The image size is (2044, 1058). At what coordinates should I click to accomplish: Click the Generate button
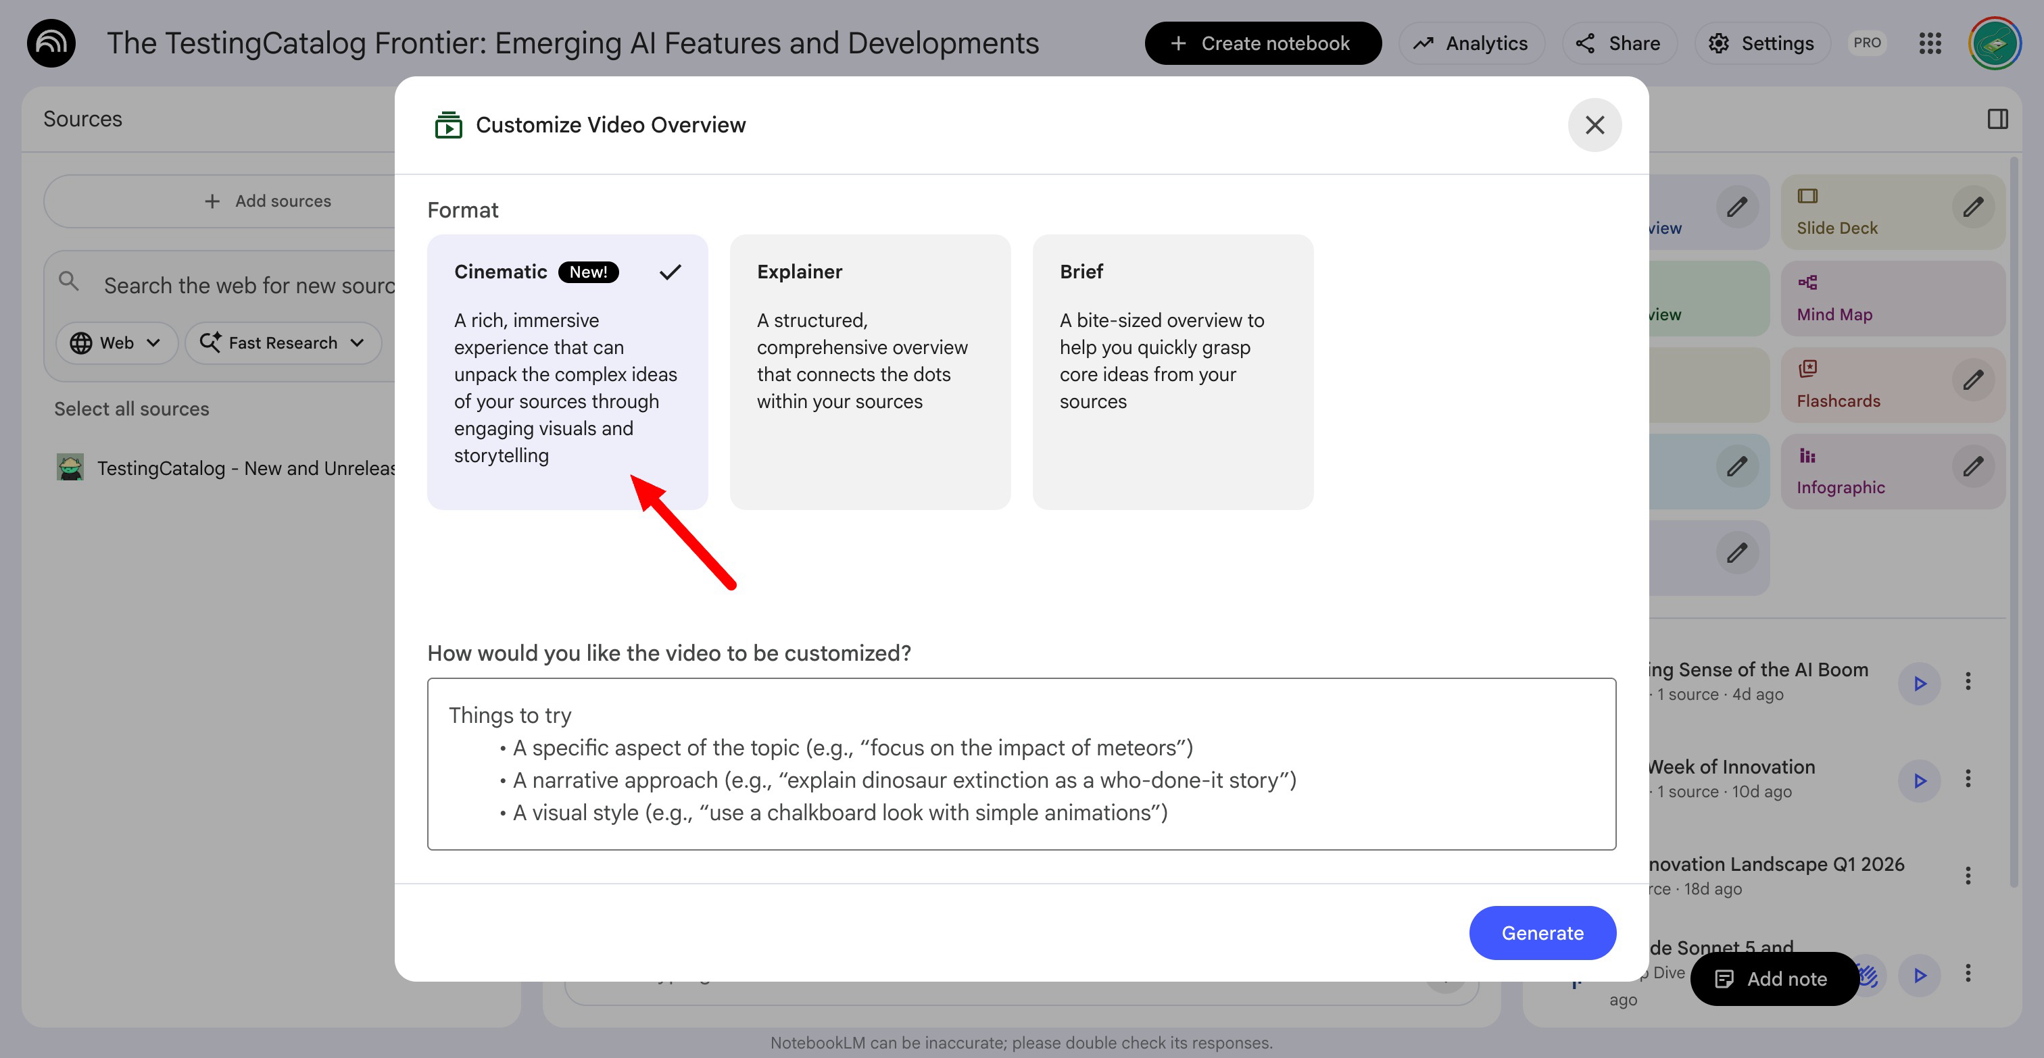coord(1542,933)
